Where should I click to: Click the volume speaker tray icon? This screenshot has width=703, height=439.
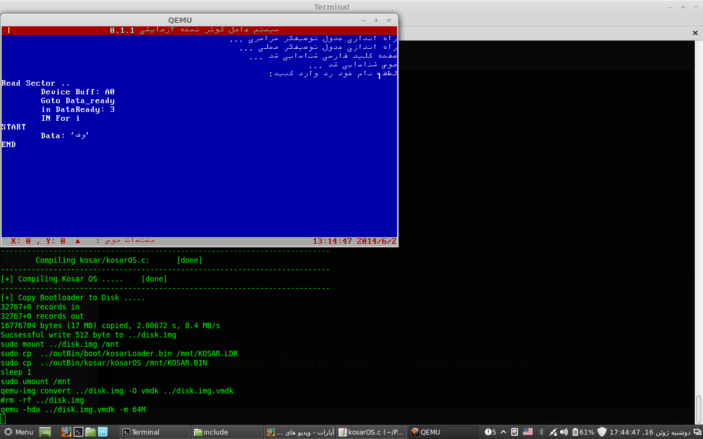click(x=565, y=432)
